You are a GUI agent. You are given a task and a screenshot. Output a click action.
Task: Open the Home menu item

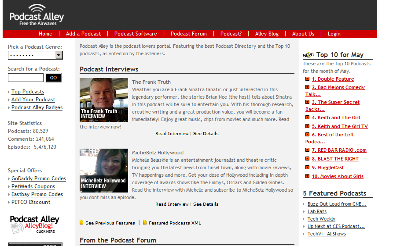[45, 34]
